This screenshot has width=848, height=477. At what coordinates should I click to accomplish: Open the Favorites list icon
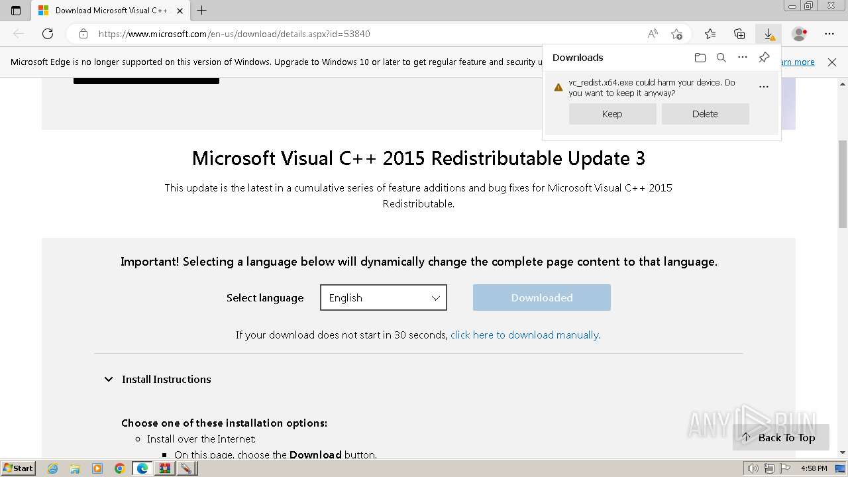point(710,34)
